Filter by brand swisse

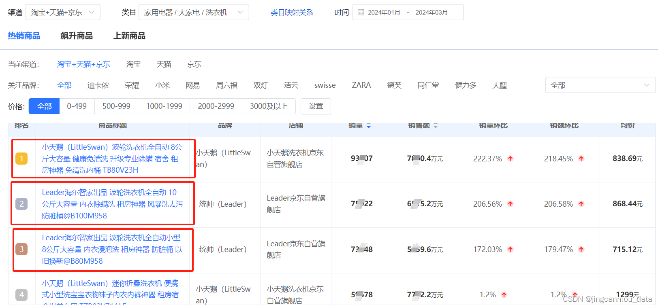point(325,85)
